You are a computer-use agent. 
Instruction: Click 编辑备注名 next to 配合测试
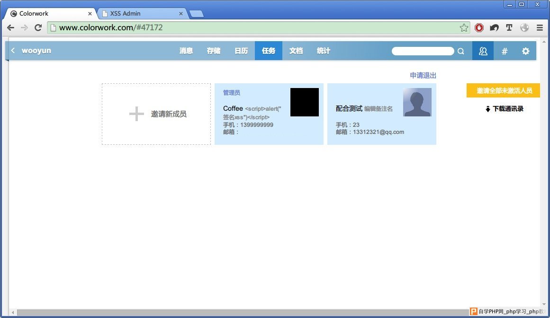(x=379, y=109)
